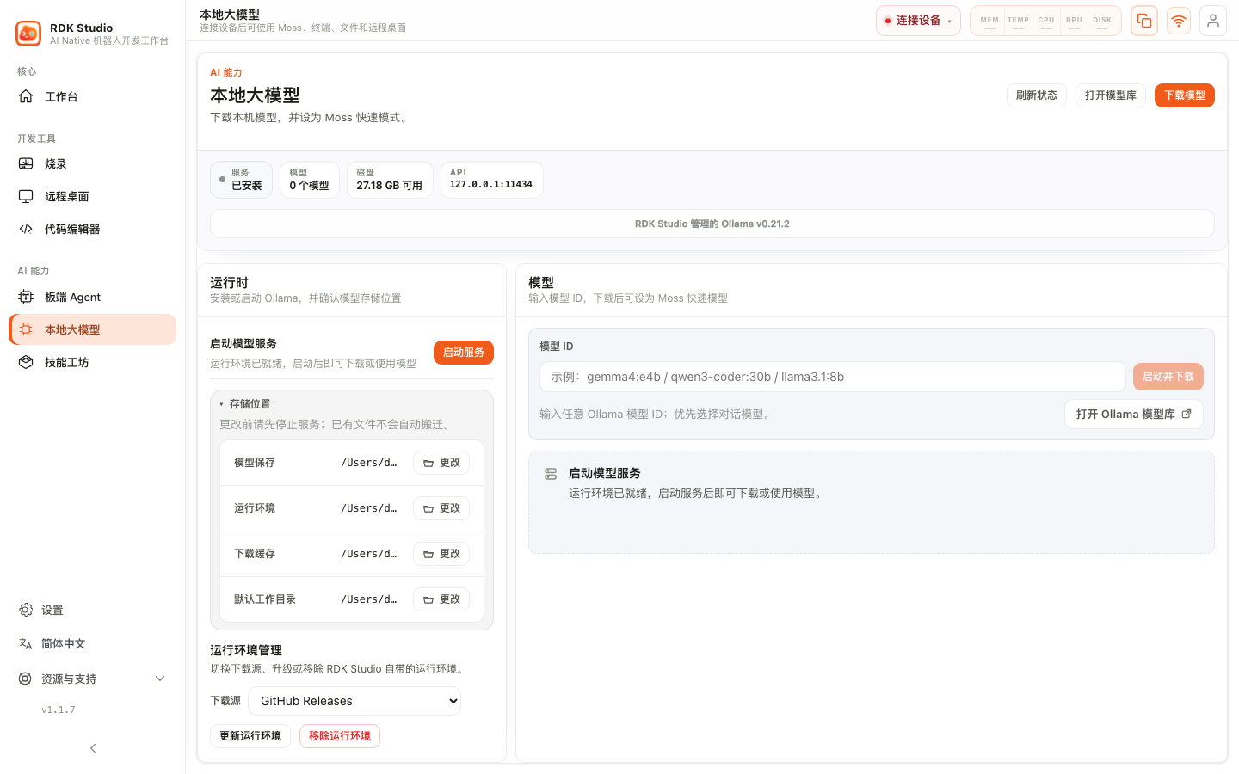This screenshot has height=774, width=1239.
Task: Click the 更新运行环境 button
Action: pos(250,736)
